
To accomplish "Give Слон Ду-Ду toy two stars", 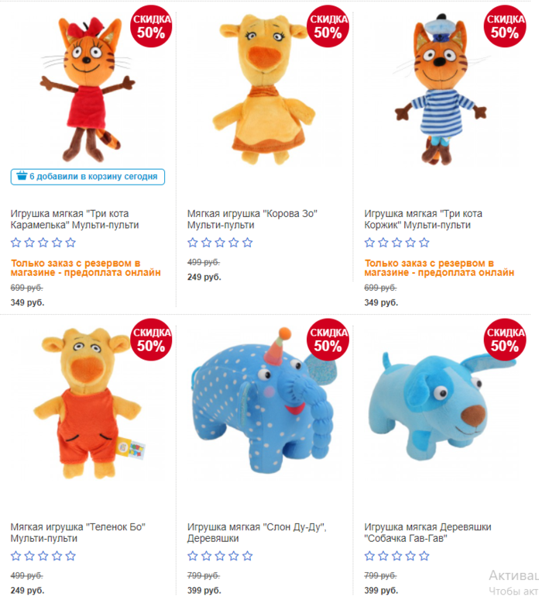I will [x=207, y=556].
